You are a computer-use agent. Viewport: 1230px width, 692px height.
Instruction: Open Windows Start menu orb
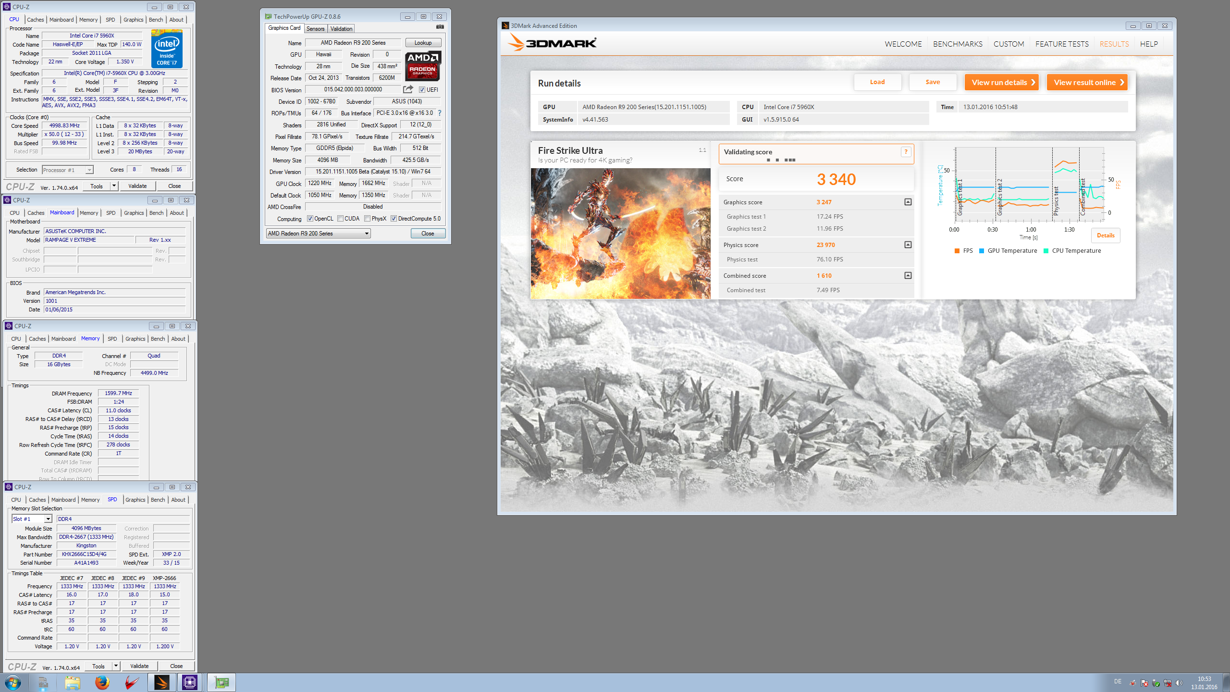click(x=13, y=682)
